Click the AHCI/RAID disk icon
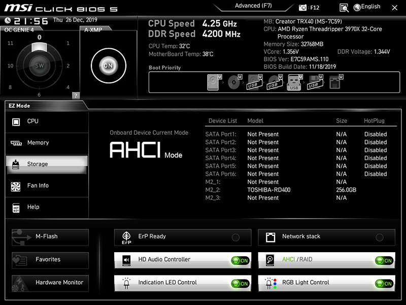 (270, 260)
